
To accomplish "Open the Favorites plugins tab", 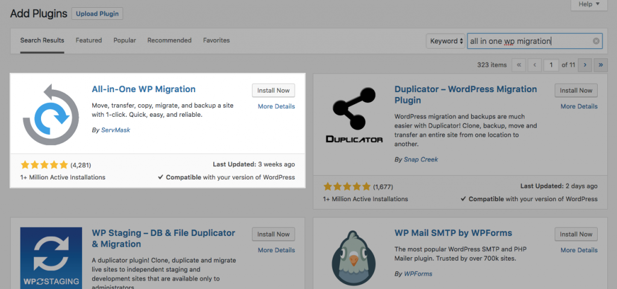I will coord(216,40).
